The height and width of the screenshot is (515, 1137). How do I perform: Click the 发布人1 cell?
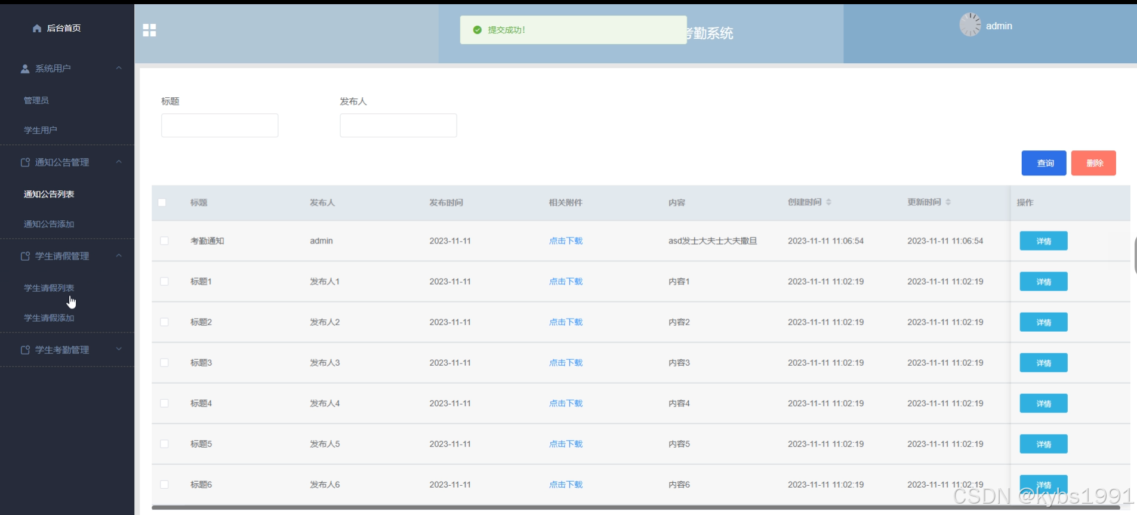click(325, 282)
